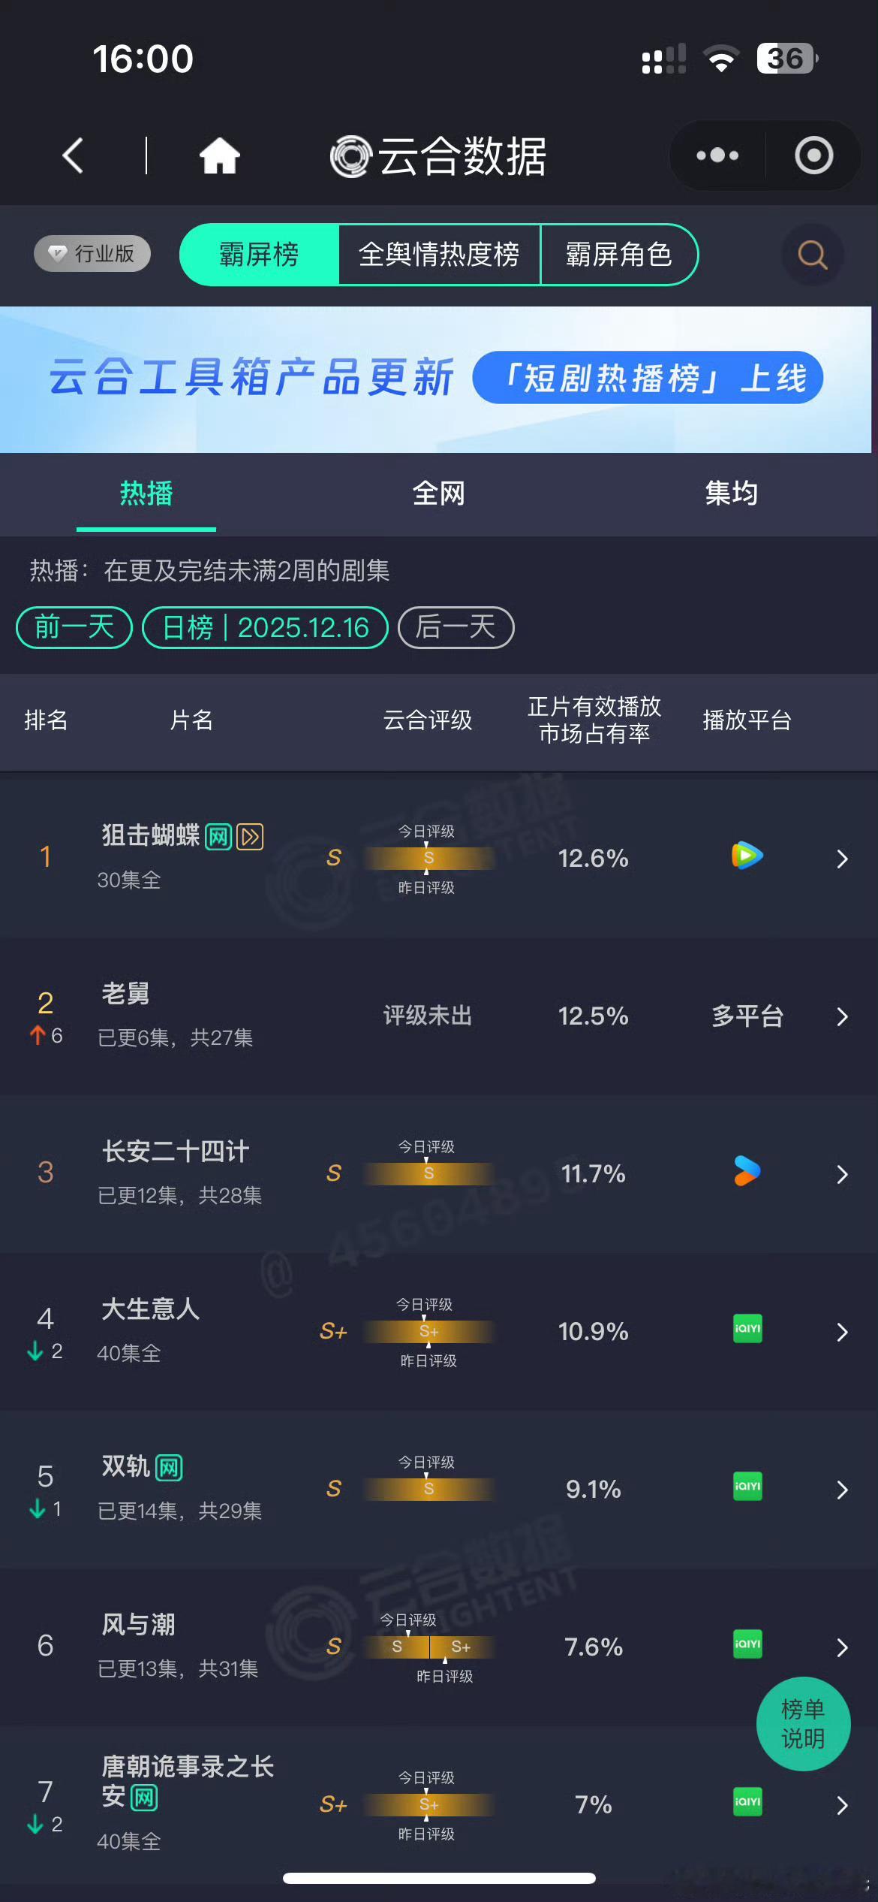Open the 全舆情热度榜 tab
878x1902 pixels.
[x=439, y=255]
